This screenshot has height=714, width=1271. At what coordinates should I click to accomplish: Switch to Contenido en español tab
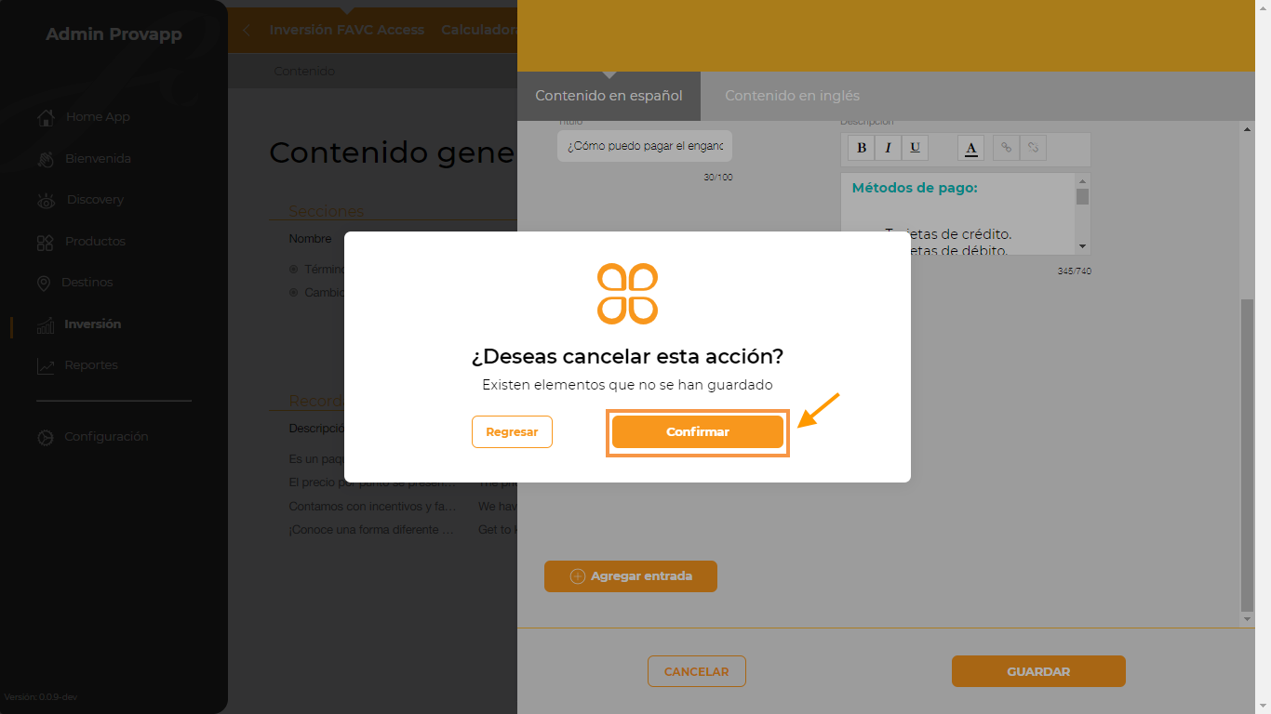[609, 96]
